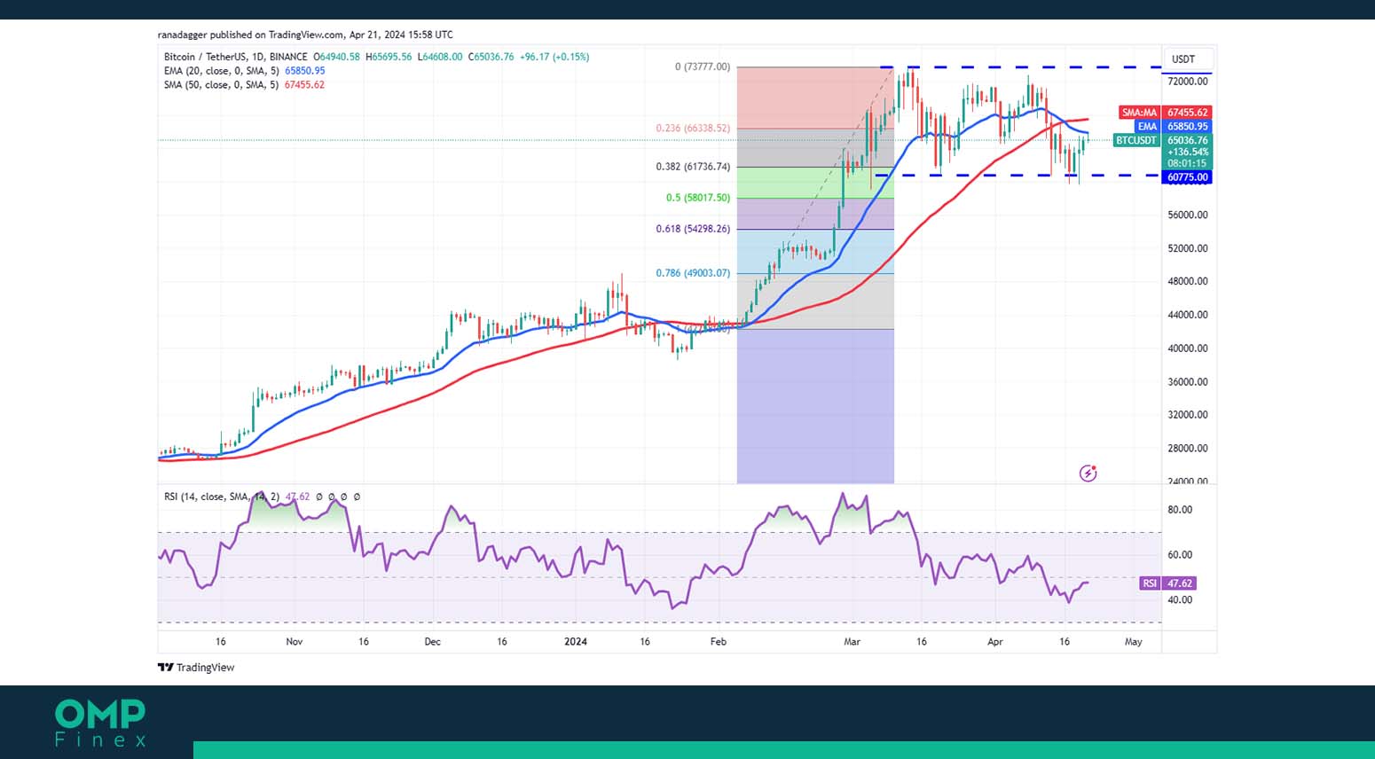Click Nov on the time axis
This screenshot has height=759, width=1375.
point(295,642)
